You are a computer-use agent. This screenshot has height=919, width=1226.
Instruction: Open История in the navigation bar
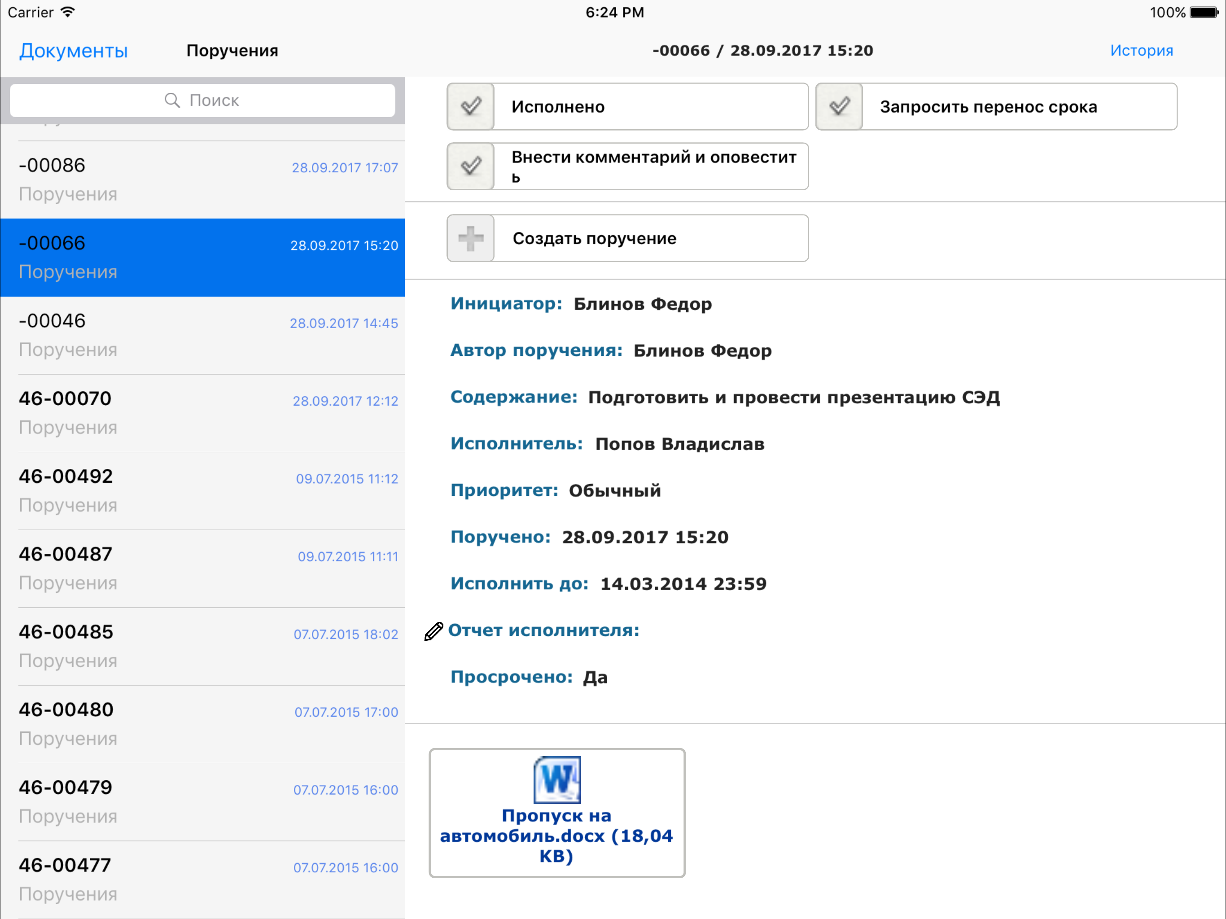coord(1141,50)
